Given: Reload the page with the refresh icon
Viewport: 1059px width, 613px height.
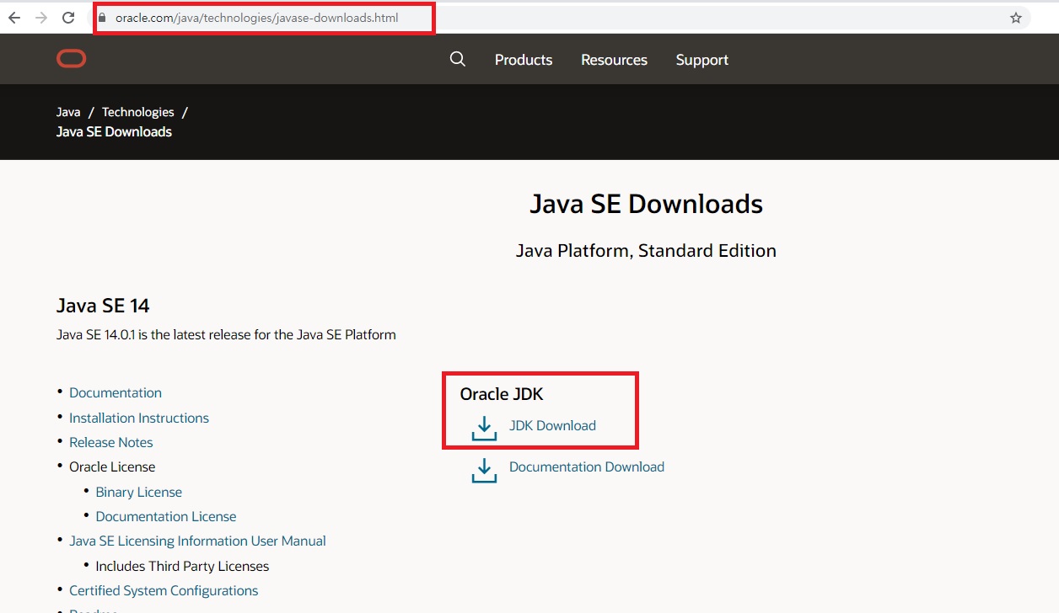Looking at the screenshot, I should 69,18.
